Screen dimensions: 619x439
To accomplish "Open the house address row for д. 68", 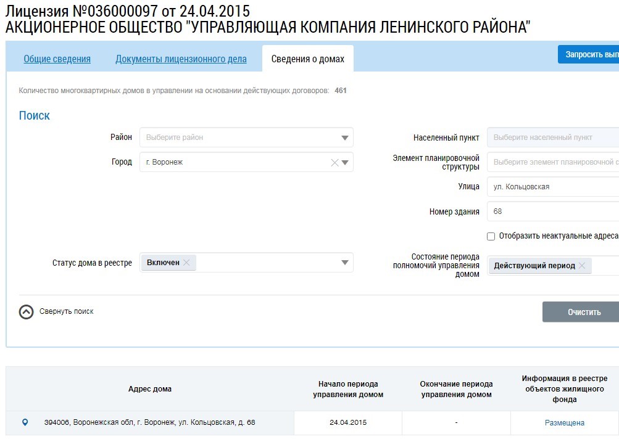I will point(149,423).
